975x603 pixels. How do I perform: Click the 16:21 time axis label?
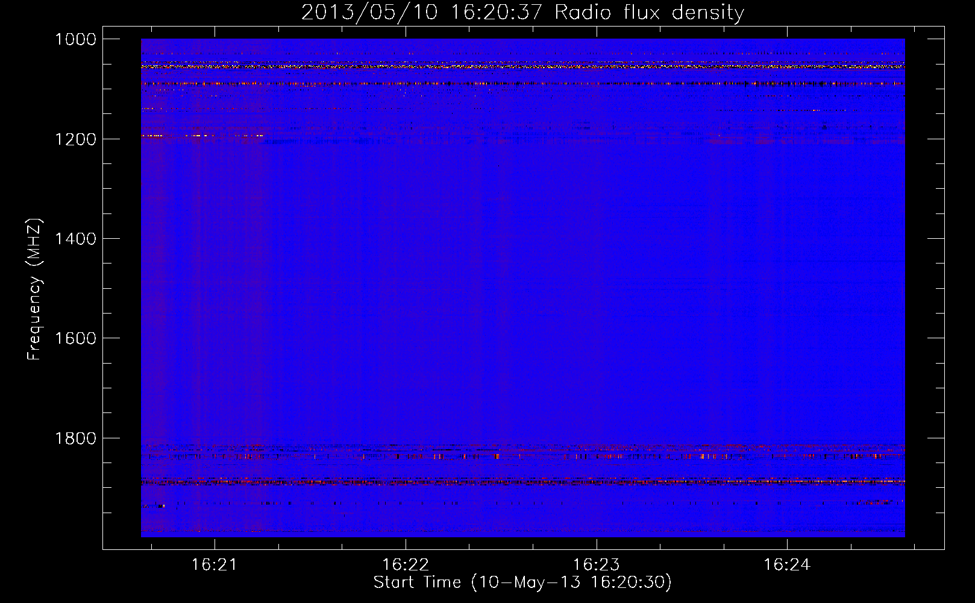point(214,564)
